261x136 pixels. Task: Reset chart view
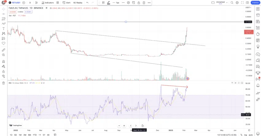pyautogui.click(x=142, y=126)
